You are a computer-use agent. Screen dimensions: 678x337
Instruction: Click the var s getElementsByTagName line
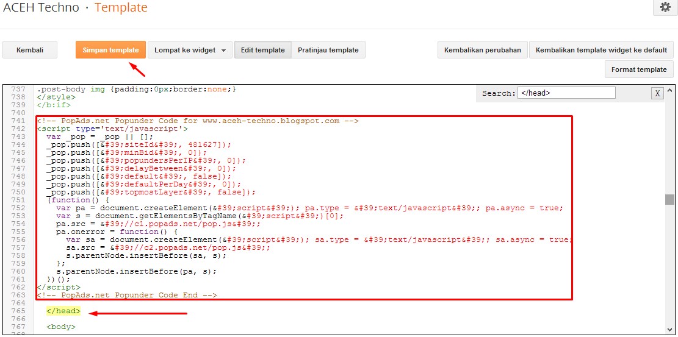pos(200,216)
